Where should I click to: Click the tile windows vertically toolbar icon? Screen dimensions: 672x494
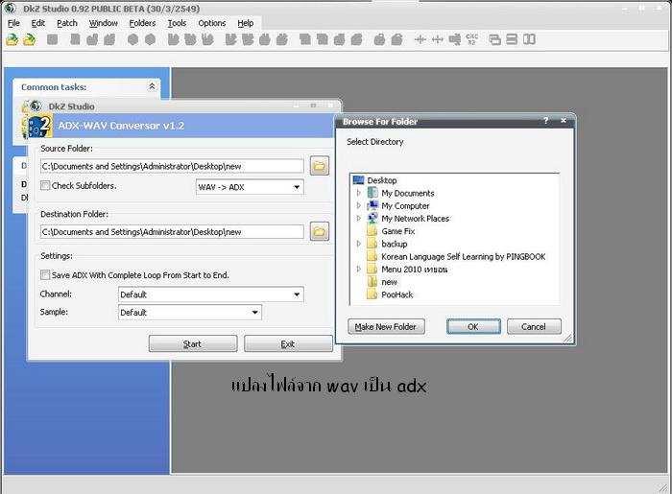(x=529, y=39)
